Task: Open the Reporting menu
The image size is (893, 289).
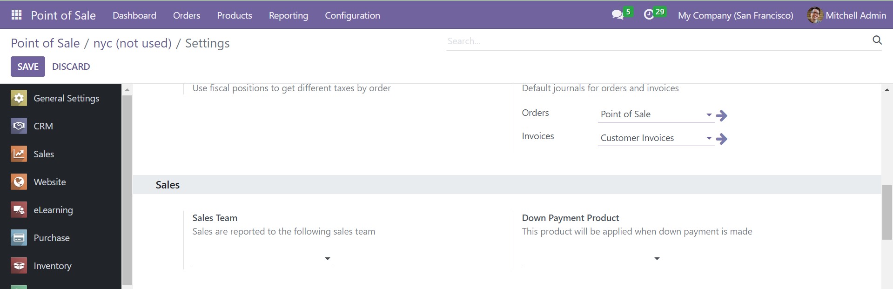Action: (289, 15)
